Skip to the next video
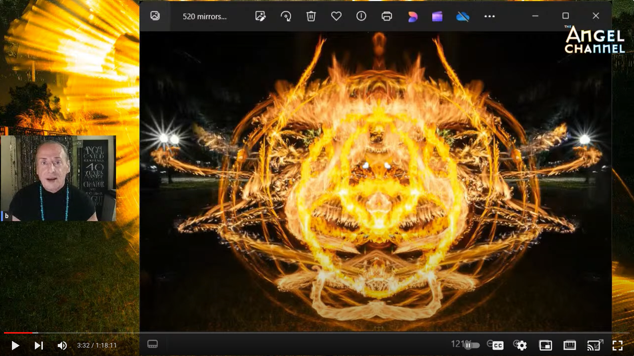Viewport: 634px width, 356px height. [x=38, y=346]
